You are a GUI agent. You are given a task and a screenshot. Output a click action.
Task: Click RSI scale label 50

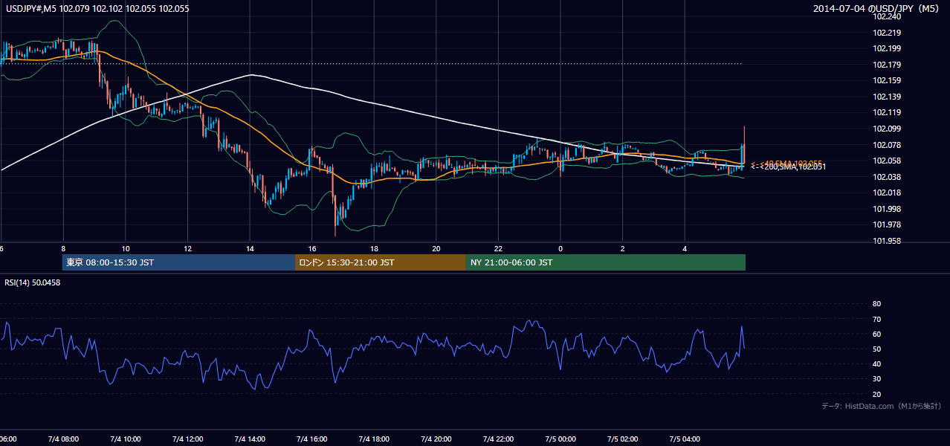point(876,349)
